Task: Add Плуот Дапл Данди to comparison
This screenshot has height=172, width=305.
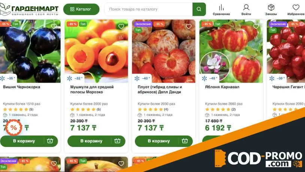Action: [x=188, y=37]
